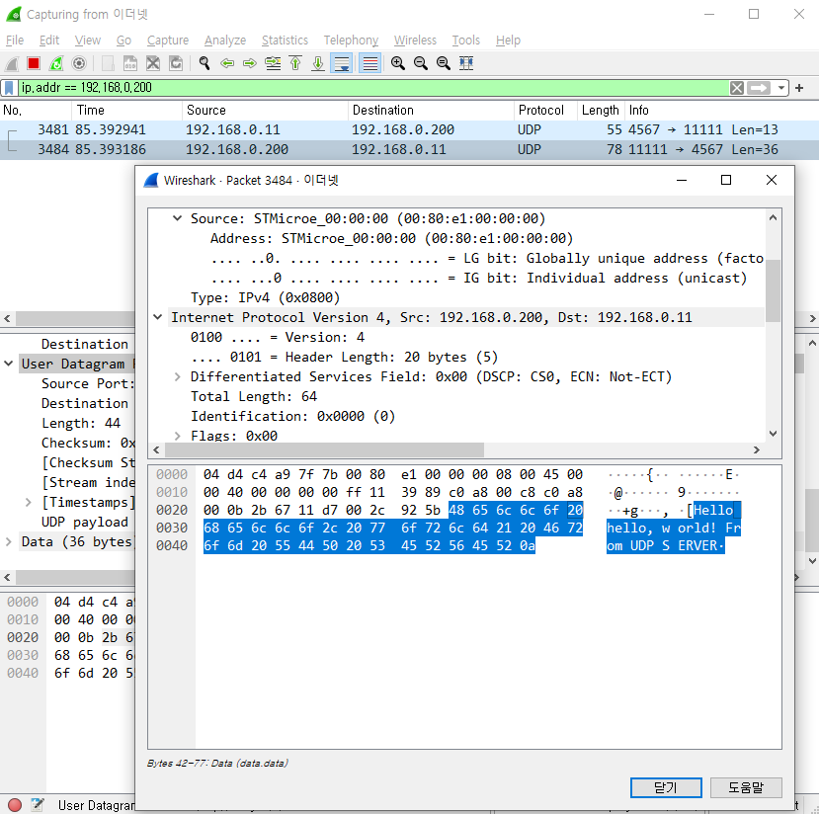Click the save capture file icon
819x814 pixels.
coord(130,63)
